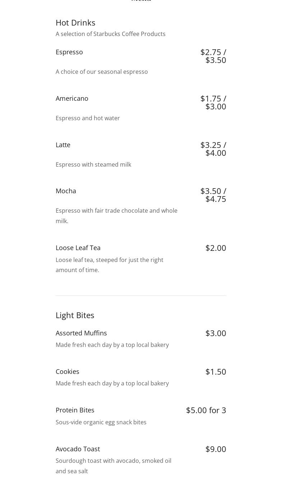Click the Light Bites section heading
Screen dimensions: 282x488
(75, 315)
